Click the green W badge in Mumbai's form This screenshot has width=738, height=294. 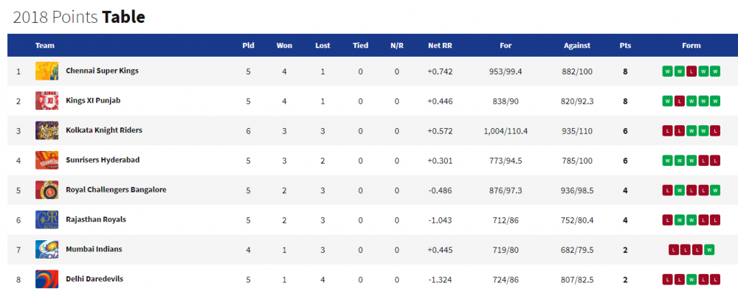709,250
